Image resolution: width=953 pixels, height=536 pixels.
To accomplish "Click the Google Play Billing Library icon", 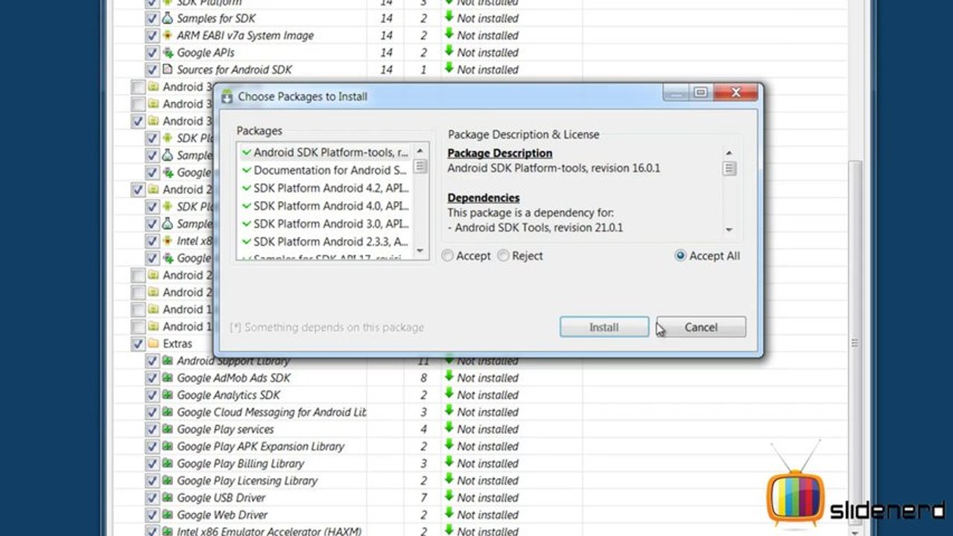I will click(x=168, y=464).
